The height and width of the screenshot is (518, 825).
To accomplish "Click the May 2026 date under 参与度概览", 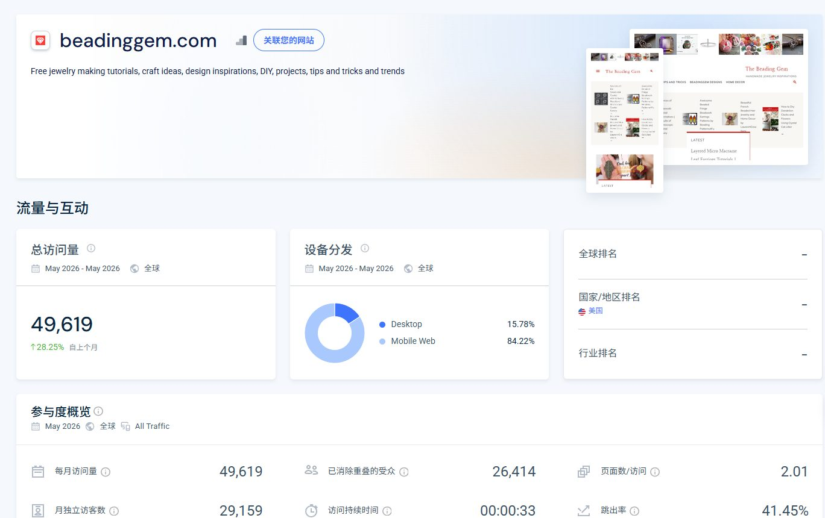I will tap(63, 426).
